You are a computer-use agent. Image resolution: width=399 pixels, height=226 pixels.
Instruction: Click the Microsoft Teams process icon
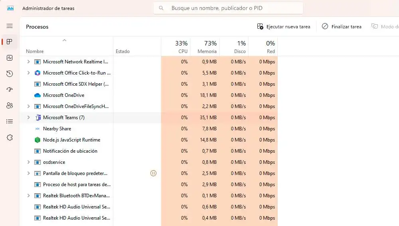coord(38,118)
